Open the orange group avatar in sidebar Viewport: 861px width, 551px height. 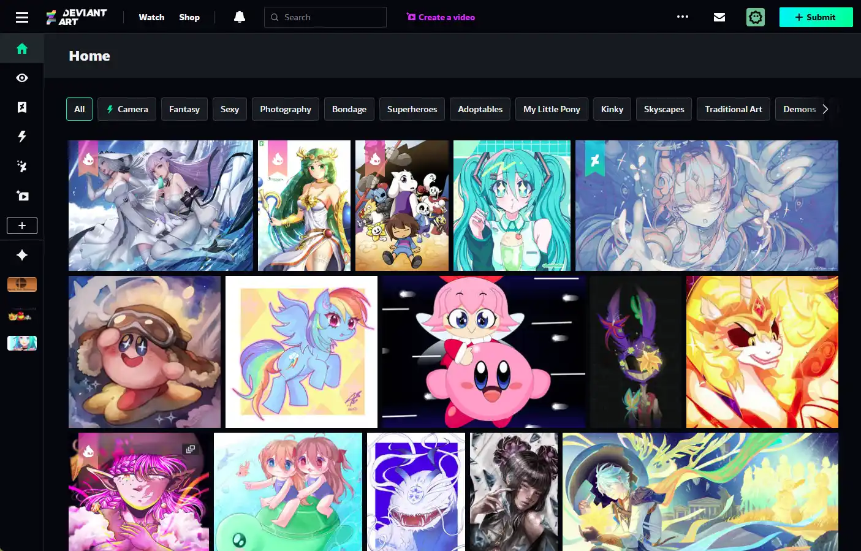pyautogui.click(x=22, y=284)
